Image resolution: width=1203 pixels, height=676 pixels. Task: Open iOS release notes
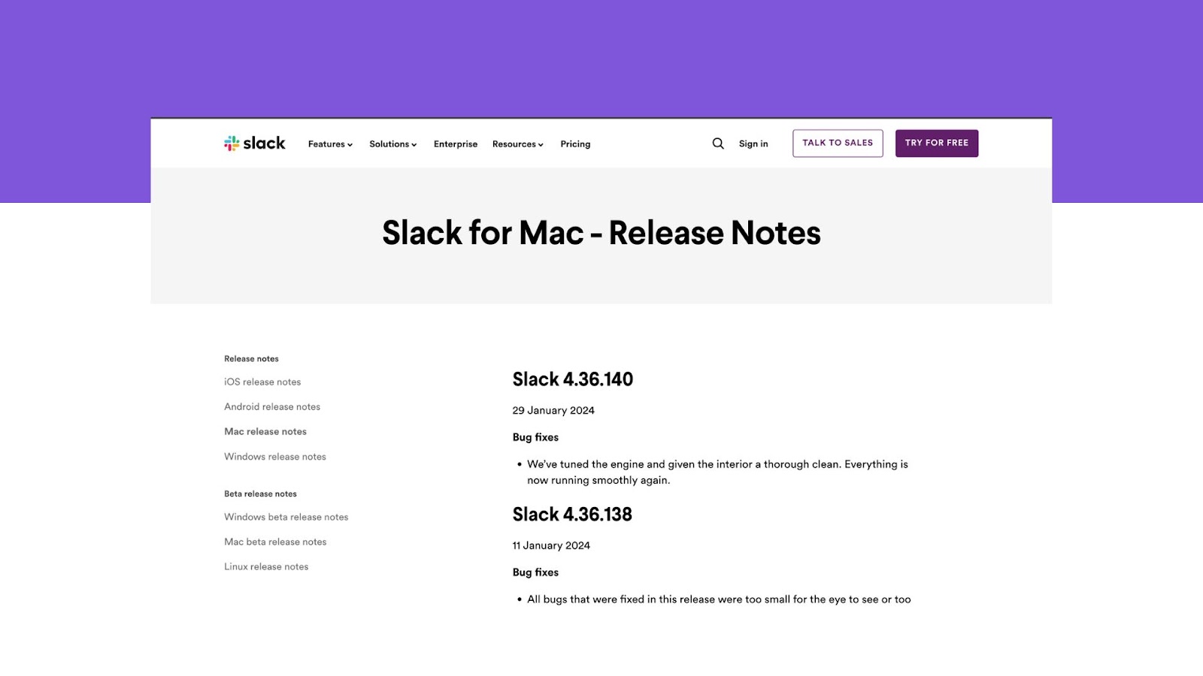point(262,382)
